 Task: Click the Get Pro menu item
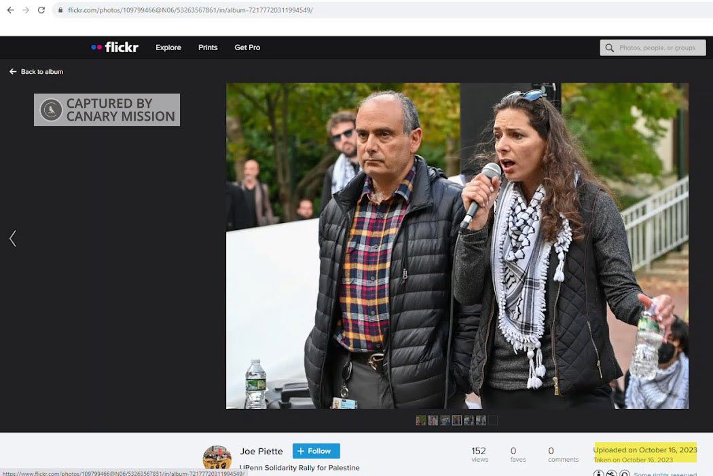[247, 47]
